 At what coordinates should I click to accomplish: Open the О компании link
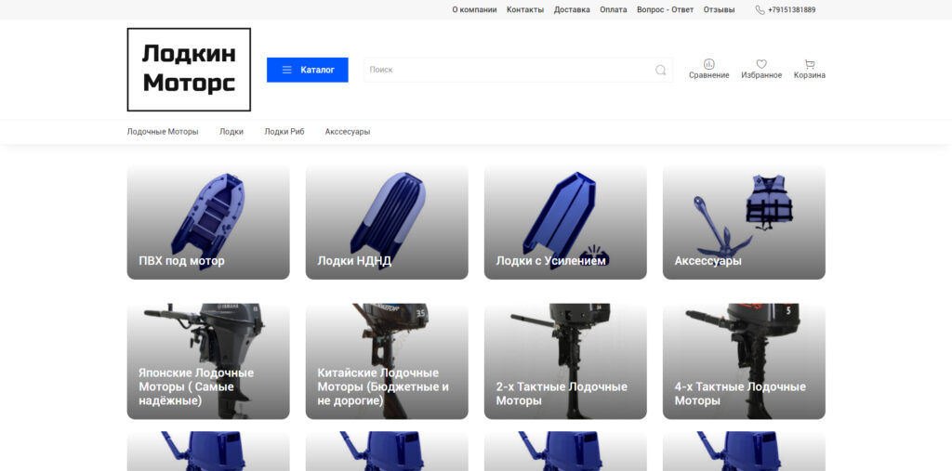tap(474, 9)
